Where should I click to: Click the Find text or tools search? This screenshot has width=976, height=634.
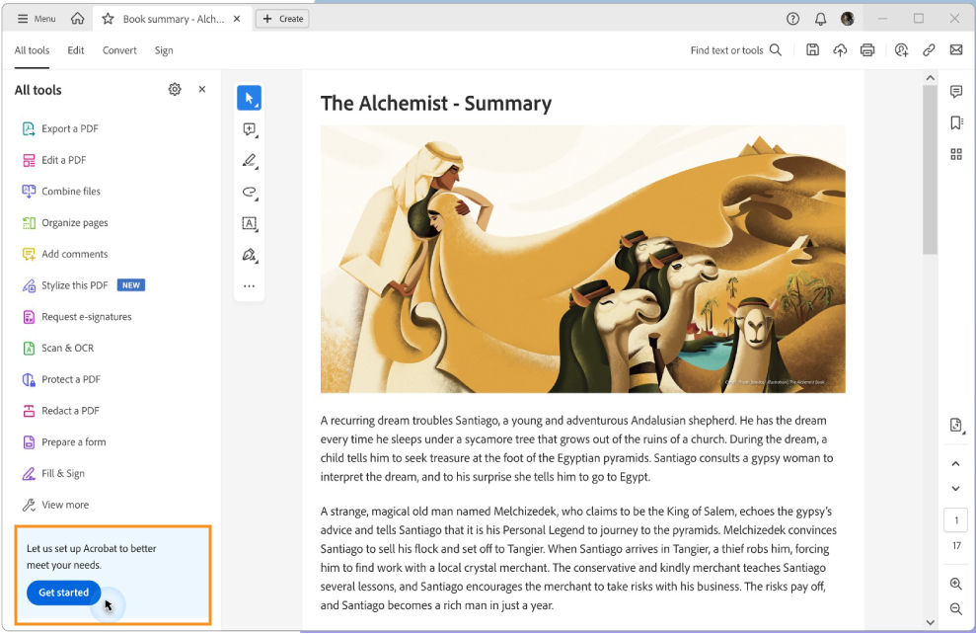click(736, 49)
